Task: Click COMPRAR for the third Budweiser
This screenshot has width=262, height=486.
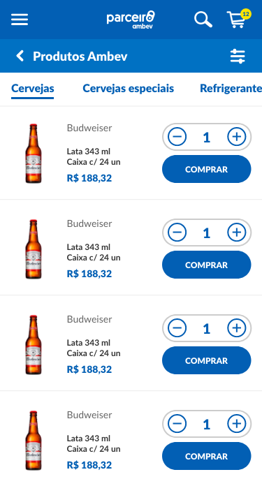Action: pyautogui.click(x=207, y=360)
